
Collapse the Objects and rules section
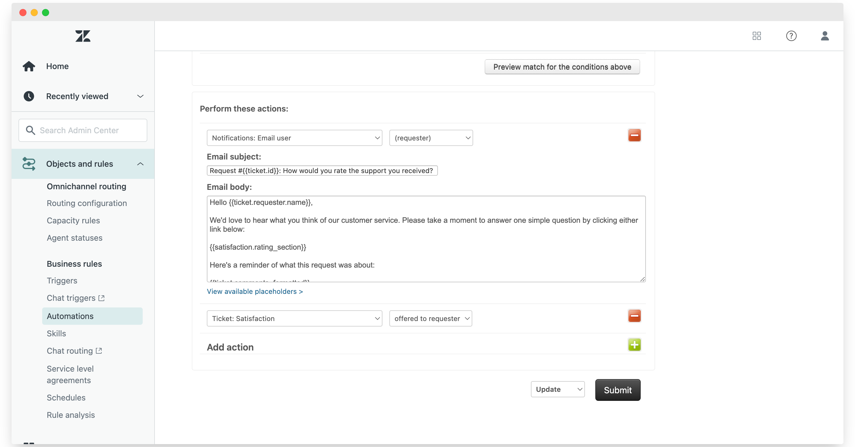pyautogui.click(x=140, y=164)
